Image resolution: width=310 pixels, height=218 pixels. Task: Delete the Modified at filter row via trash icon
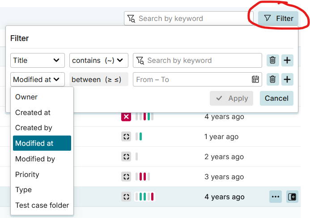(272, 80)
